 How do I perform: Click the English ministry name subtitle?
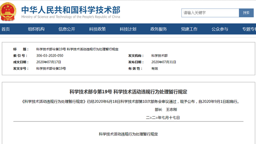71,17
